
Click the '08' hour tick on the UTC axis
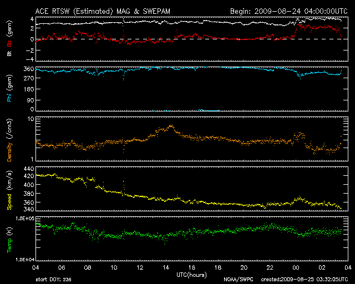[88, 268]
